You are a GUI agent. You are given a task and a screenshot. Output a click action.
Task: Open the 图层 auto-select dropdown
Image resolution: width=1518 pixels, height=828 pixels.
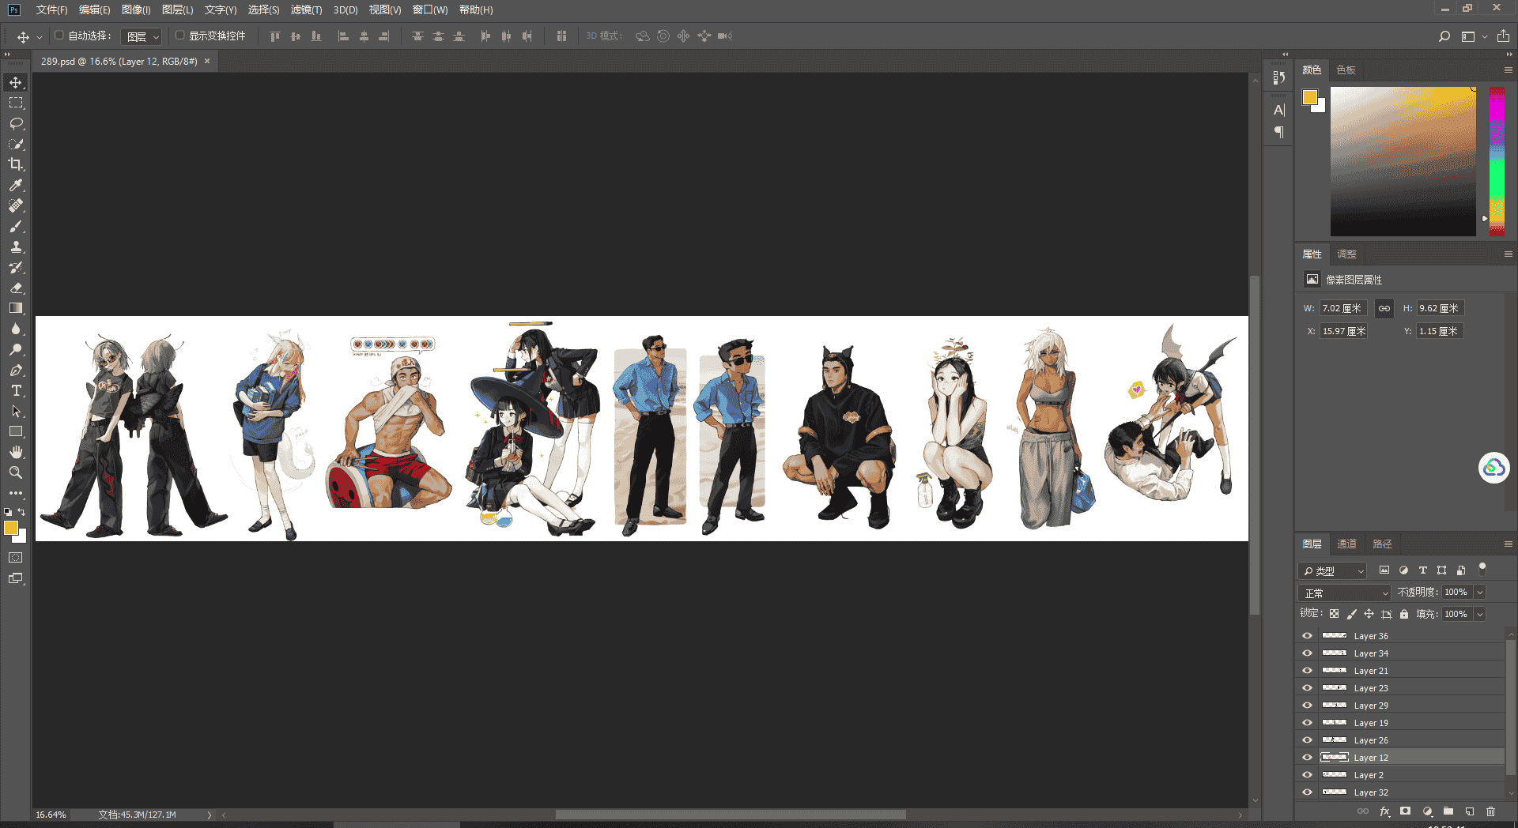tap(142, 36)
